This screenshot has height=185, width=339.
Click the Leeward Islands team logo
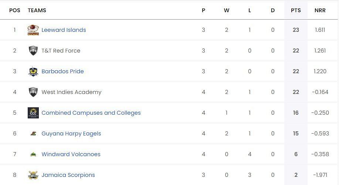click(x=33, y=30)
